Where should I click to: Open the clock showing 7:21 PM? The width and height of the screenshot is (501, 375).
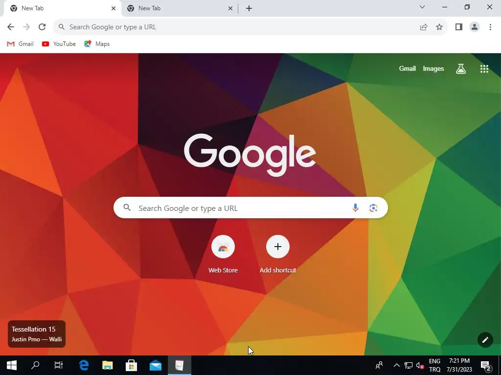click(x=459, y=365)
